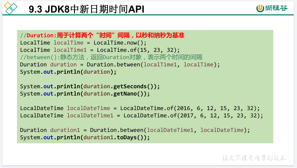The image size is (297, 168).
Task: Click the Duration.between(localDateTime1, localDateTime) expression
Action: (x=170, y=130)
